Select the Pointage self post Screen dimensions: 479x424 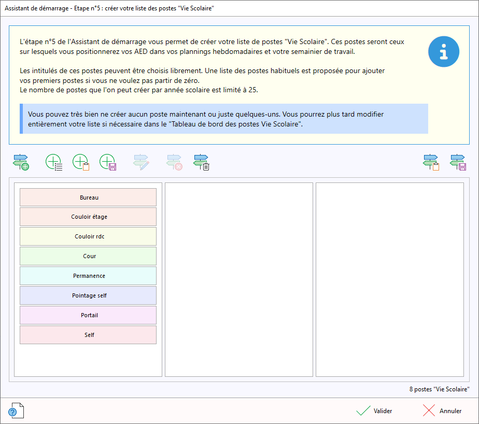click(88, 296)
